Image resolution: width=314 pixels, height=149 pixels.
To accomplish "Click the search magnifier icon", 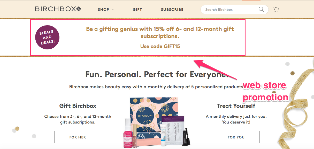I will 261,10.
